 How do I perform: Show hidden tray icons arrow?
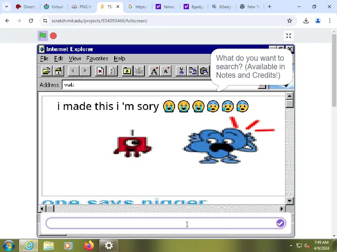tap(291, 245)
